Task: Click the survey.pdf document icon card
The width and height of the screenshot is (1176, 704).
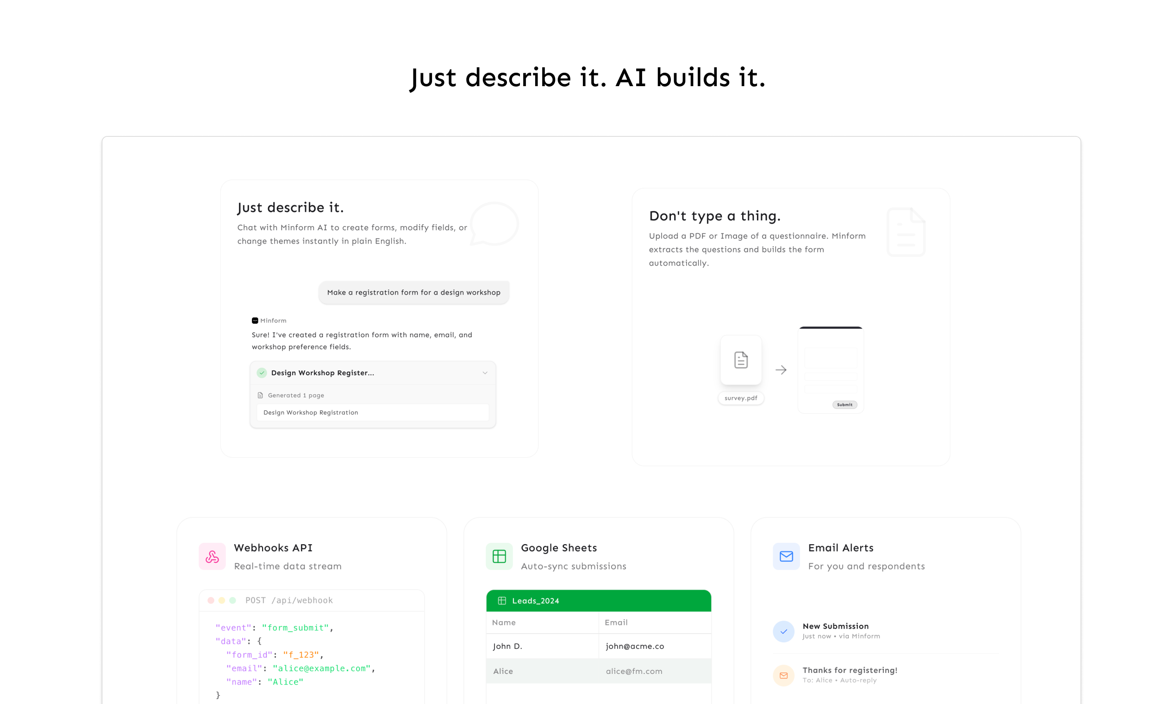Action: click(741, 360)
